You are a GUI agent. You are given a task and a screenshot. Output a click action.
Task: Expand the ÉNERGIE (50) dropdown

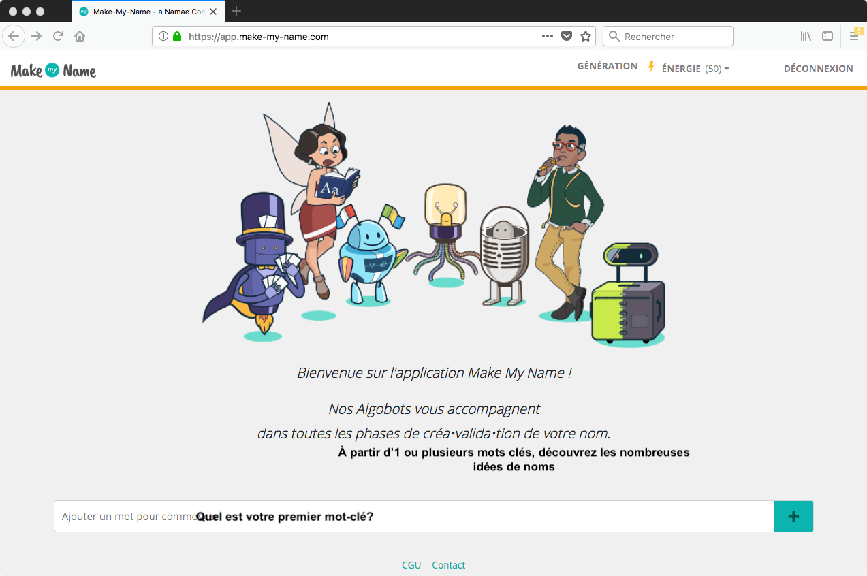point(695,69)
